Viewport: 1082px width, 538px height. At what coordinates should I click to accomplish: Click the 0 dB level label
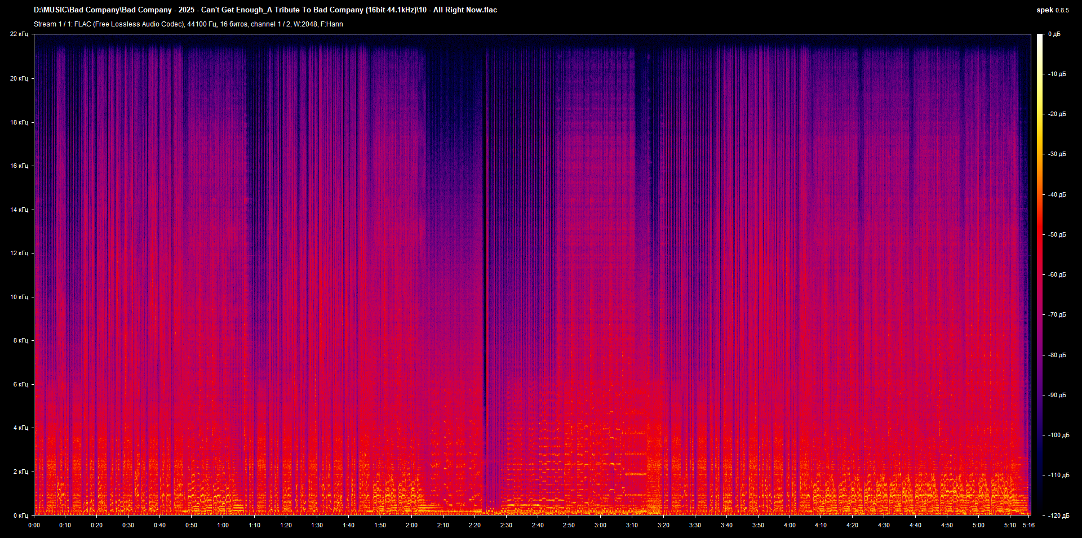1054,34
